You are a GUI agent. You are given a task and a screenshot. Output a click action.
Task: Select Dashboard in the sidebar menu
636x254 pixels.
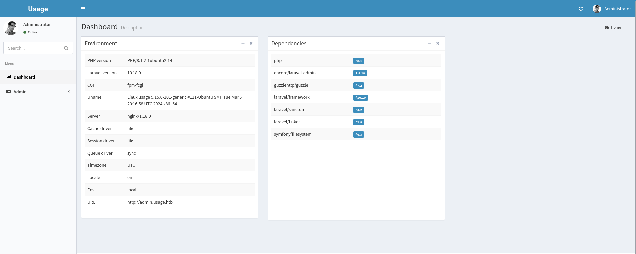24,77
